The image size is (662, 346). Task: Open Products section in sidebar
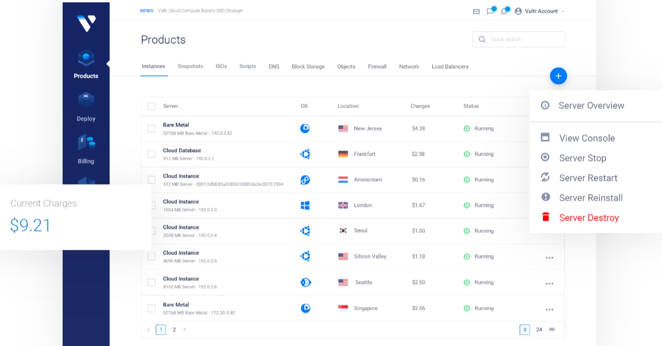tap(86, 64)
